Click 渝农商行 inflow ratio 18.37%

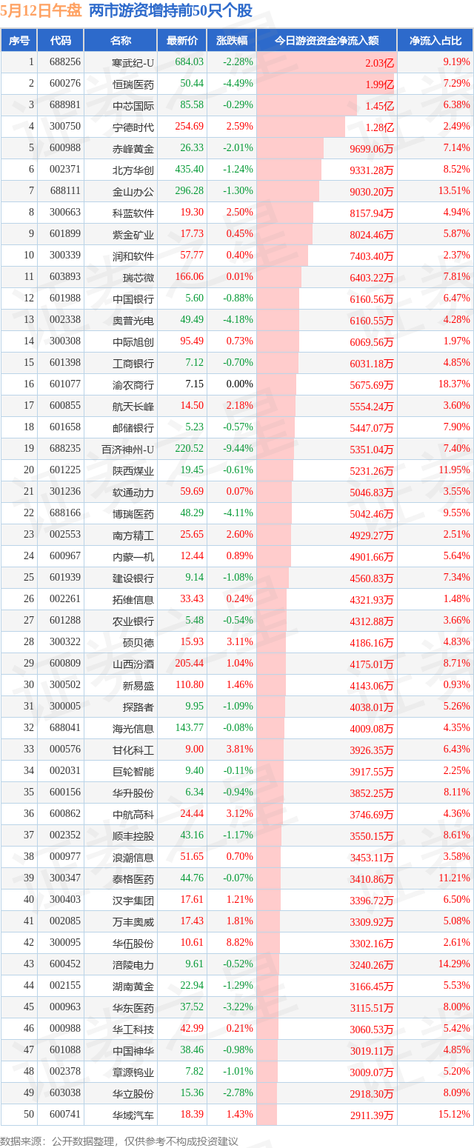[x=455, y=384]
